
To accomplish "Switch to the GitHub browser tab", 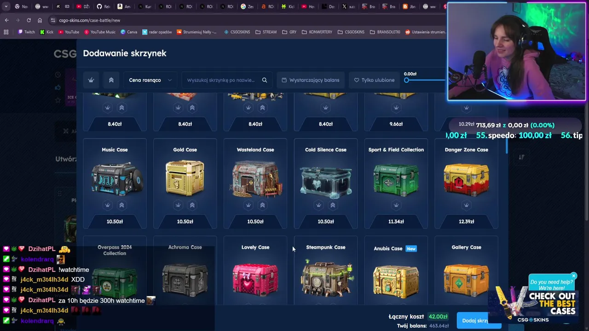I will pos(104,6).
